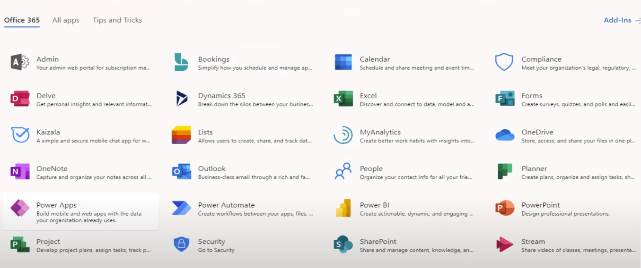Click the Bookings title text

214,59
